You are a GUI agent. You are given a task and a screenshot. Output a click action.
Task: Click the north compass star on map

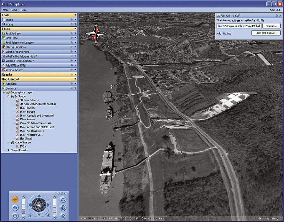coord(96,33)
